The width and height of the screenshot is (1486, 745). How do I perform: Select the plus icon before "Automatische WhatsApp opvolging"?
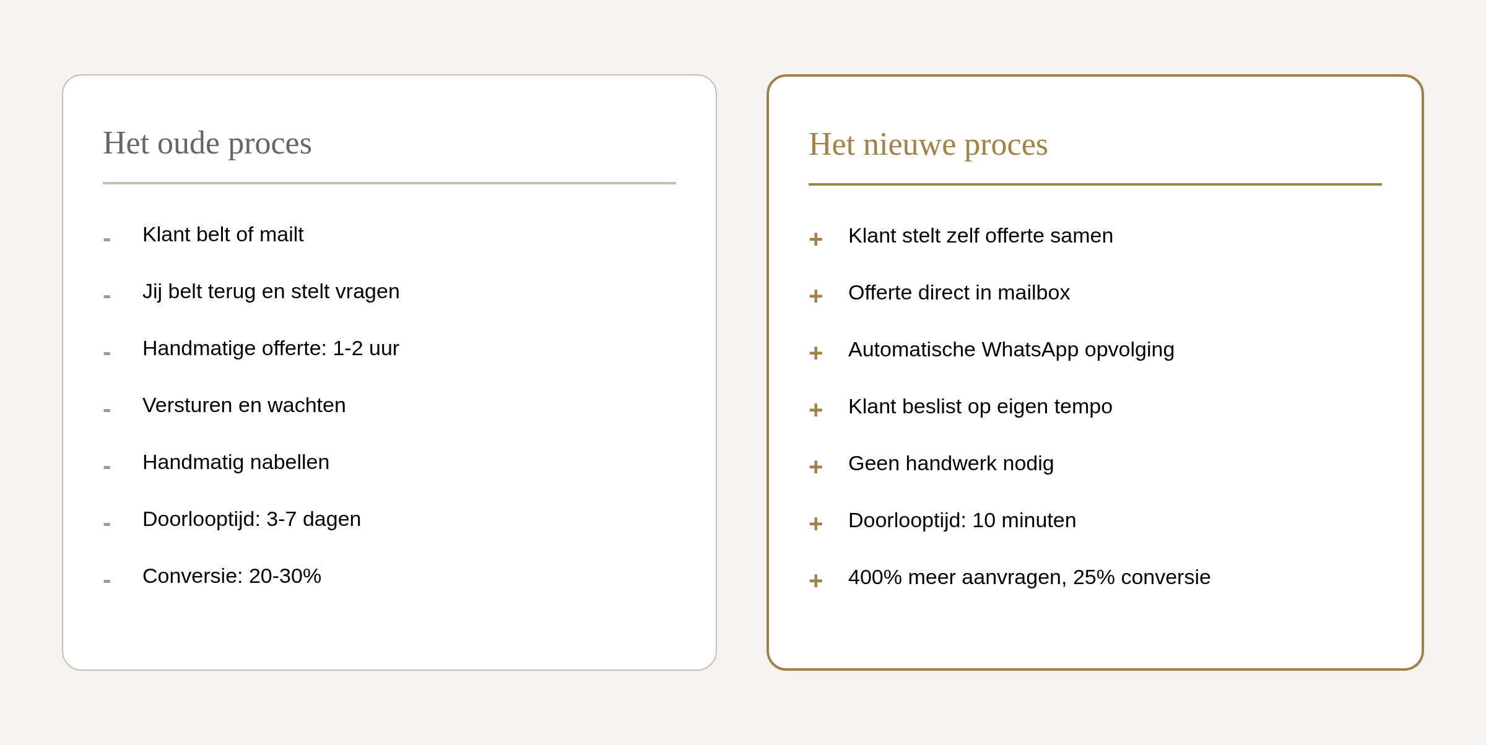(x=815, y=353)
